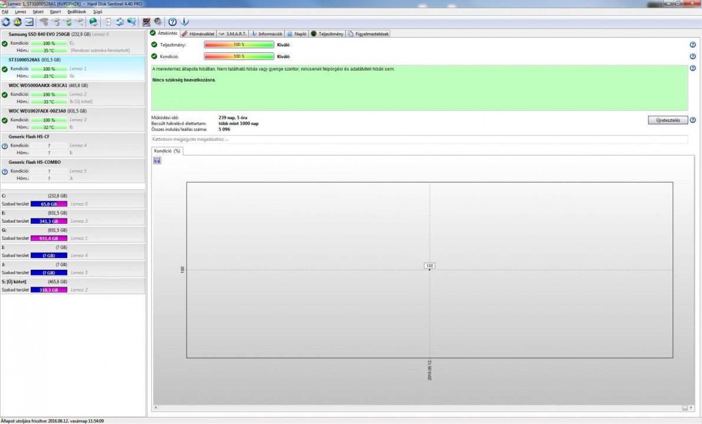Image resolution: width=702 pixels, height=424 pixels.
Task: Click help icon next to Újratesztelés button
Action: (x=693, y=120)
